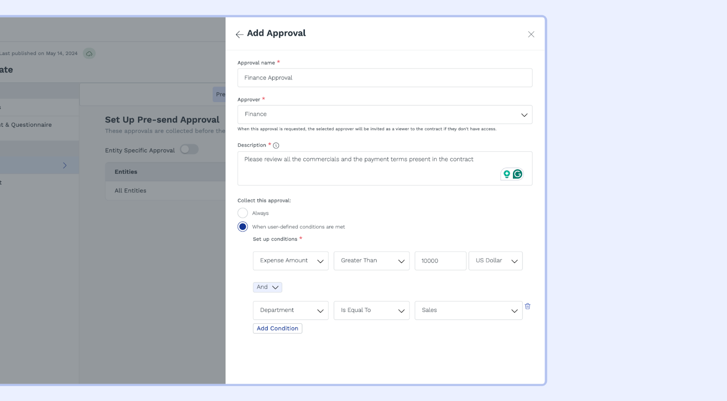Click the 10000 amount value field

coord(440,261)
